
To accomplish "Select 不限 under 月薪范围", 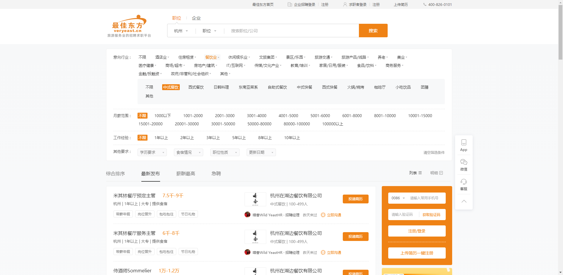I will [x=143, y=116].
